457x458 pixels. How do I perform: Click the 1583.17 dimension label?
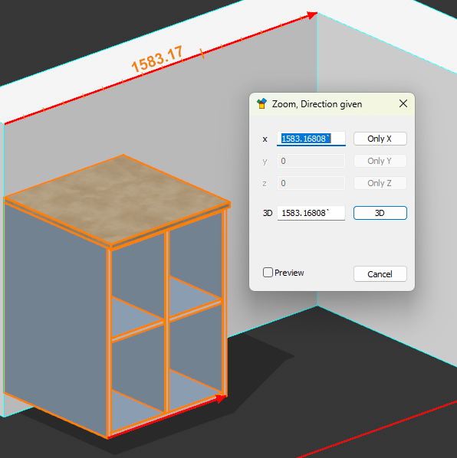(x=157, y=59)
